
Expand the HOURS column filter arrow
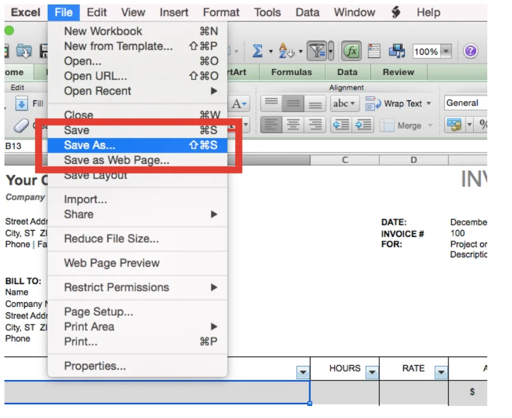click(372, 373)
